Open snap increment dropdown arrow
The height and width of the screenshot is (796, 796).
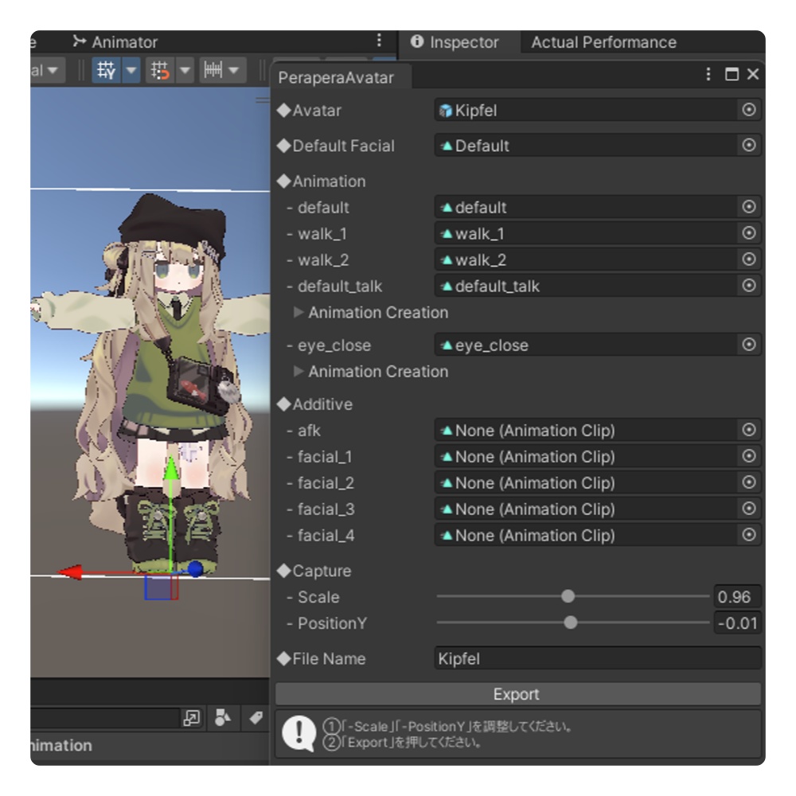(185, 70)
